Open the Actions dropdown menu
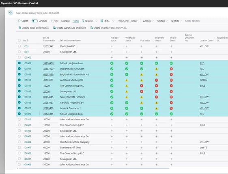Viewport: 228px width, 174px height. click(x=148, y=21)
